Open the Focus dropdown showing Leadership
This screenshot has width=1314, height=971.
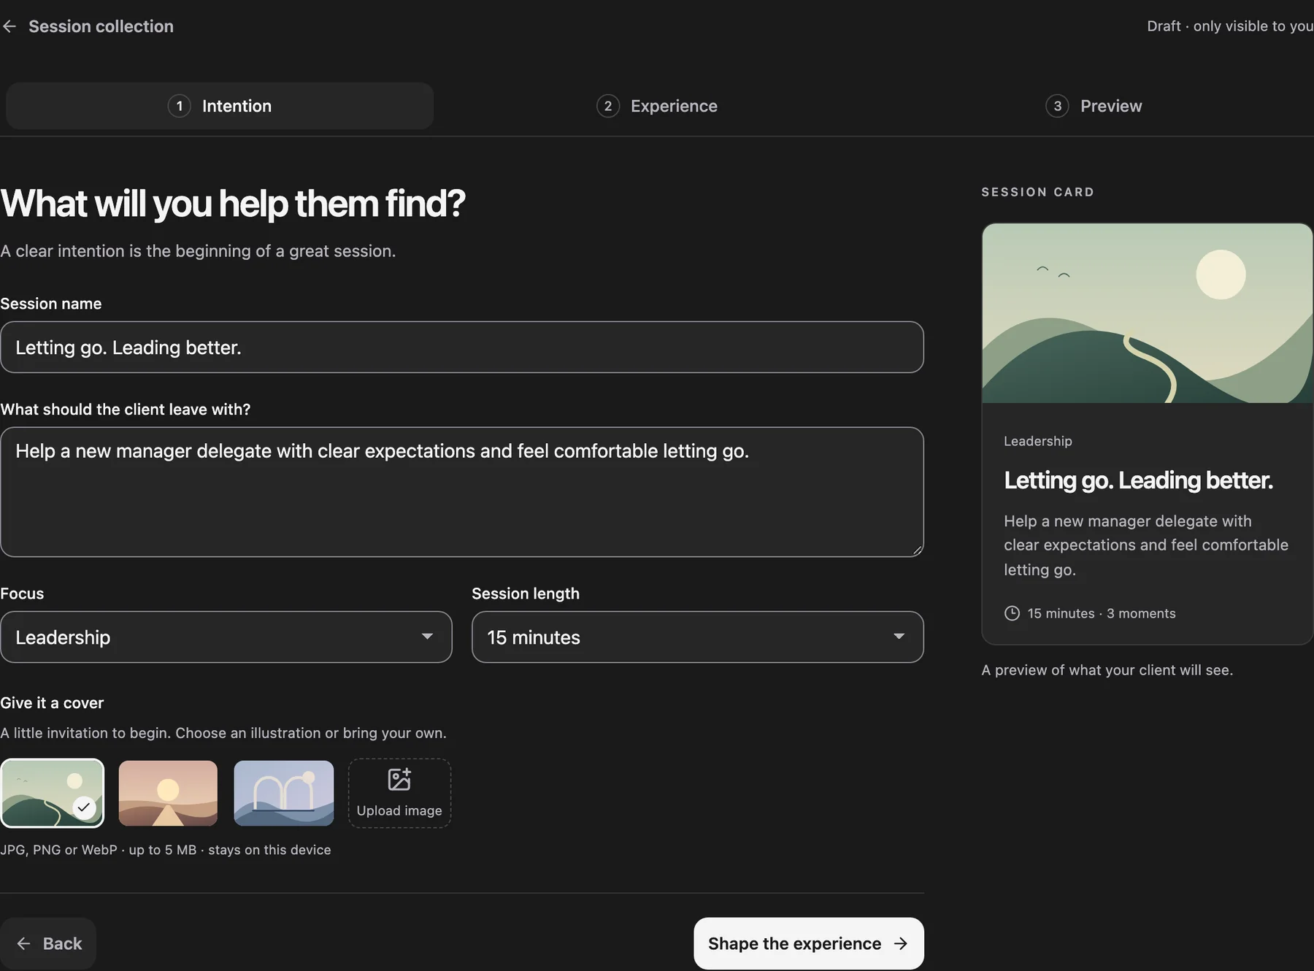tap(226, 637)
